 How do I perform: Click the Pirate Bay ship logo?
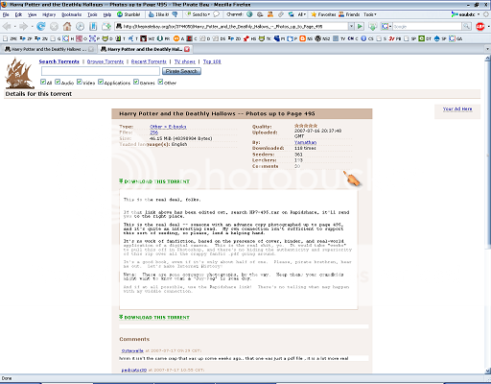point(19,73)
